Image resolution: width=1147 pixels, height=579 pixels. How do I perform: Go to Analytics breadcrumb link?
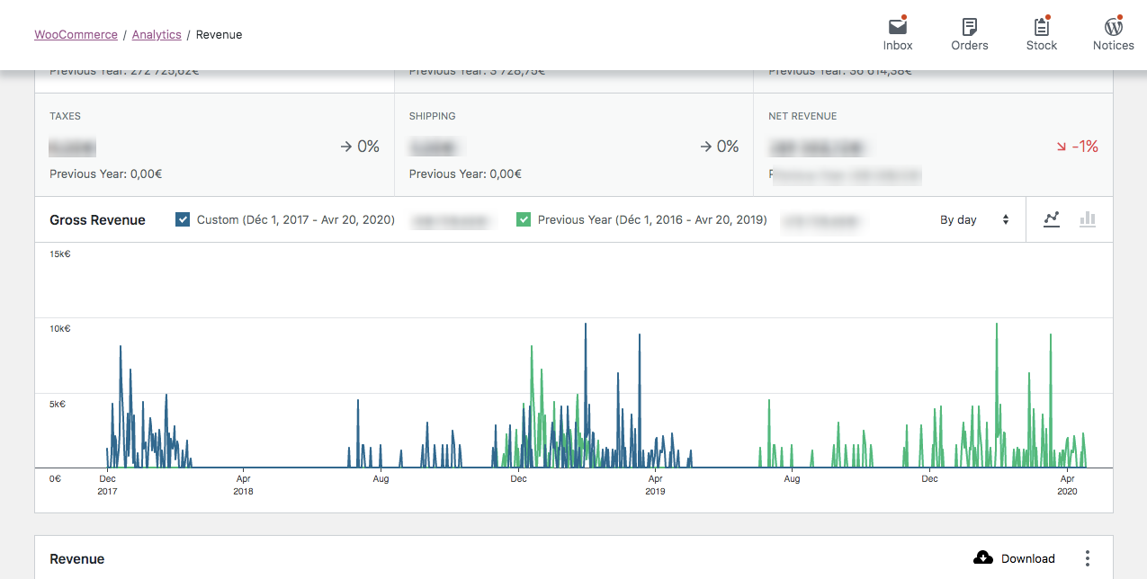point(157,34)
